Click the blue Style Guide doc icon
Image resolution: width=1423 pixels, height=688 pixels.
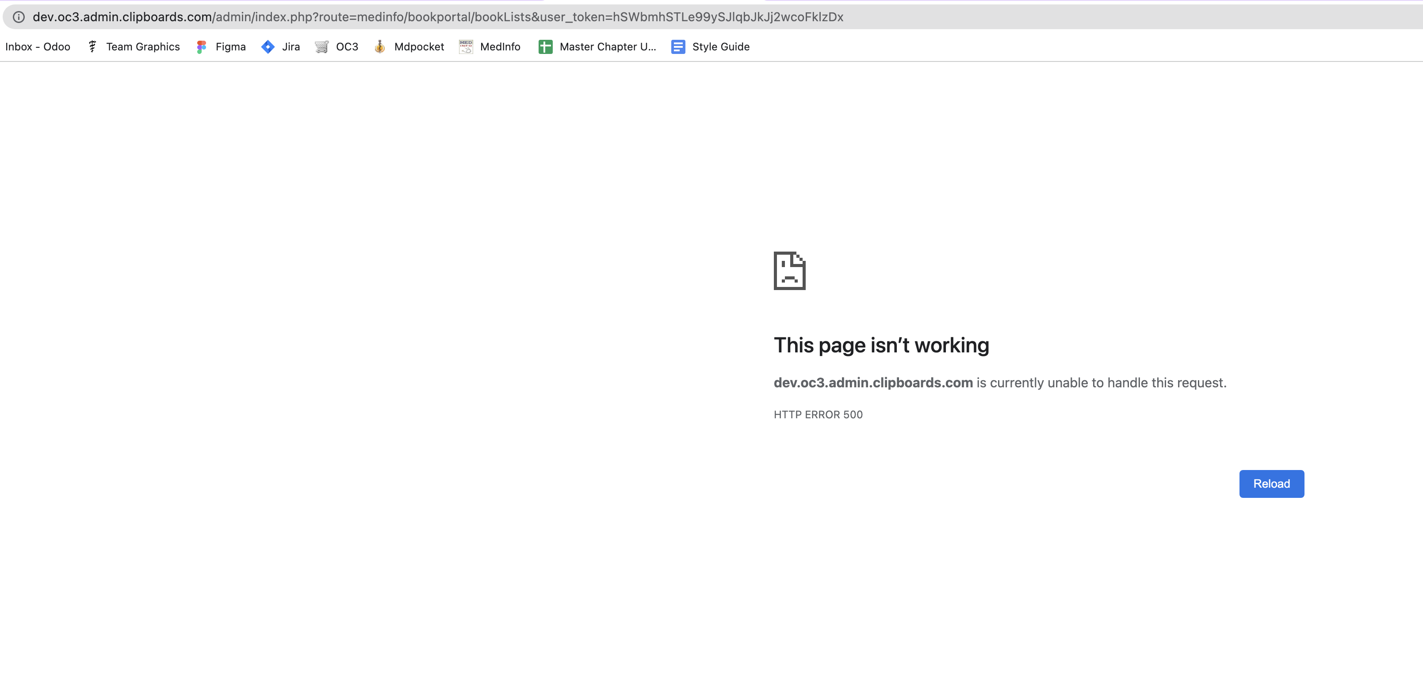[x=678, y=47]
